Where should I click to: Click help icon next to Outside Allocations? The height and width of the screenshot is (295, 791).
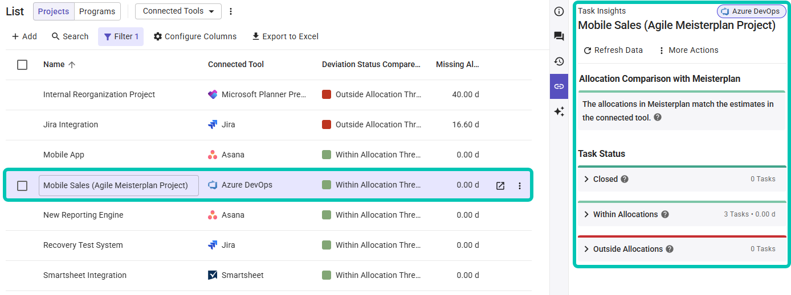670,249
